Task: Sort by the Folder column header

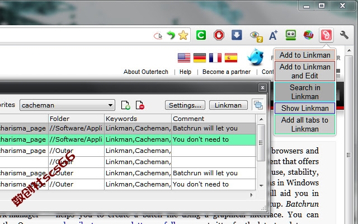Action: (76, 119)
